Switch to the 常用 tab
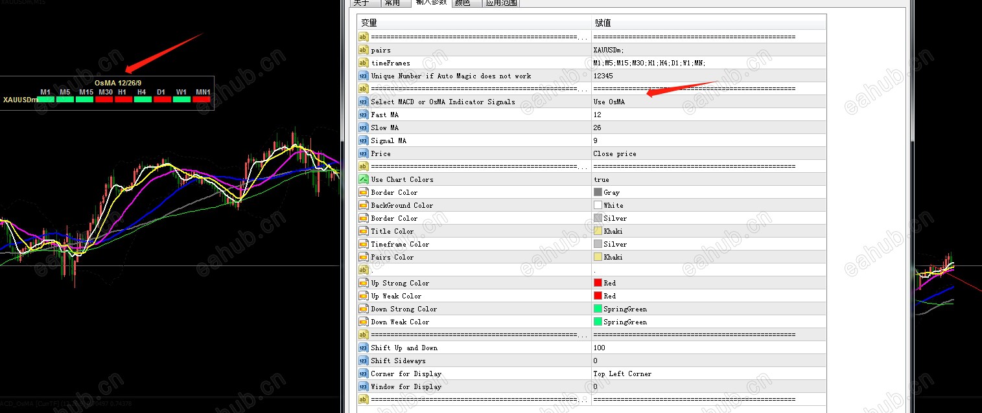The image size is (982, 413). (392, 3)
